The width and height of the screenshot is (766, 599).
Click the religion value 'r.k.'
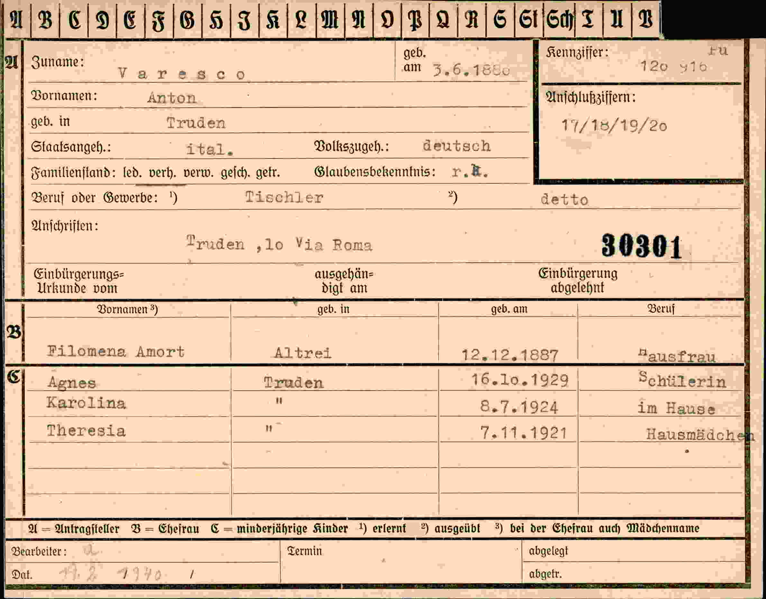coord(470,171)
